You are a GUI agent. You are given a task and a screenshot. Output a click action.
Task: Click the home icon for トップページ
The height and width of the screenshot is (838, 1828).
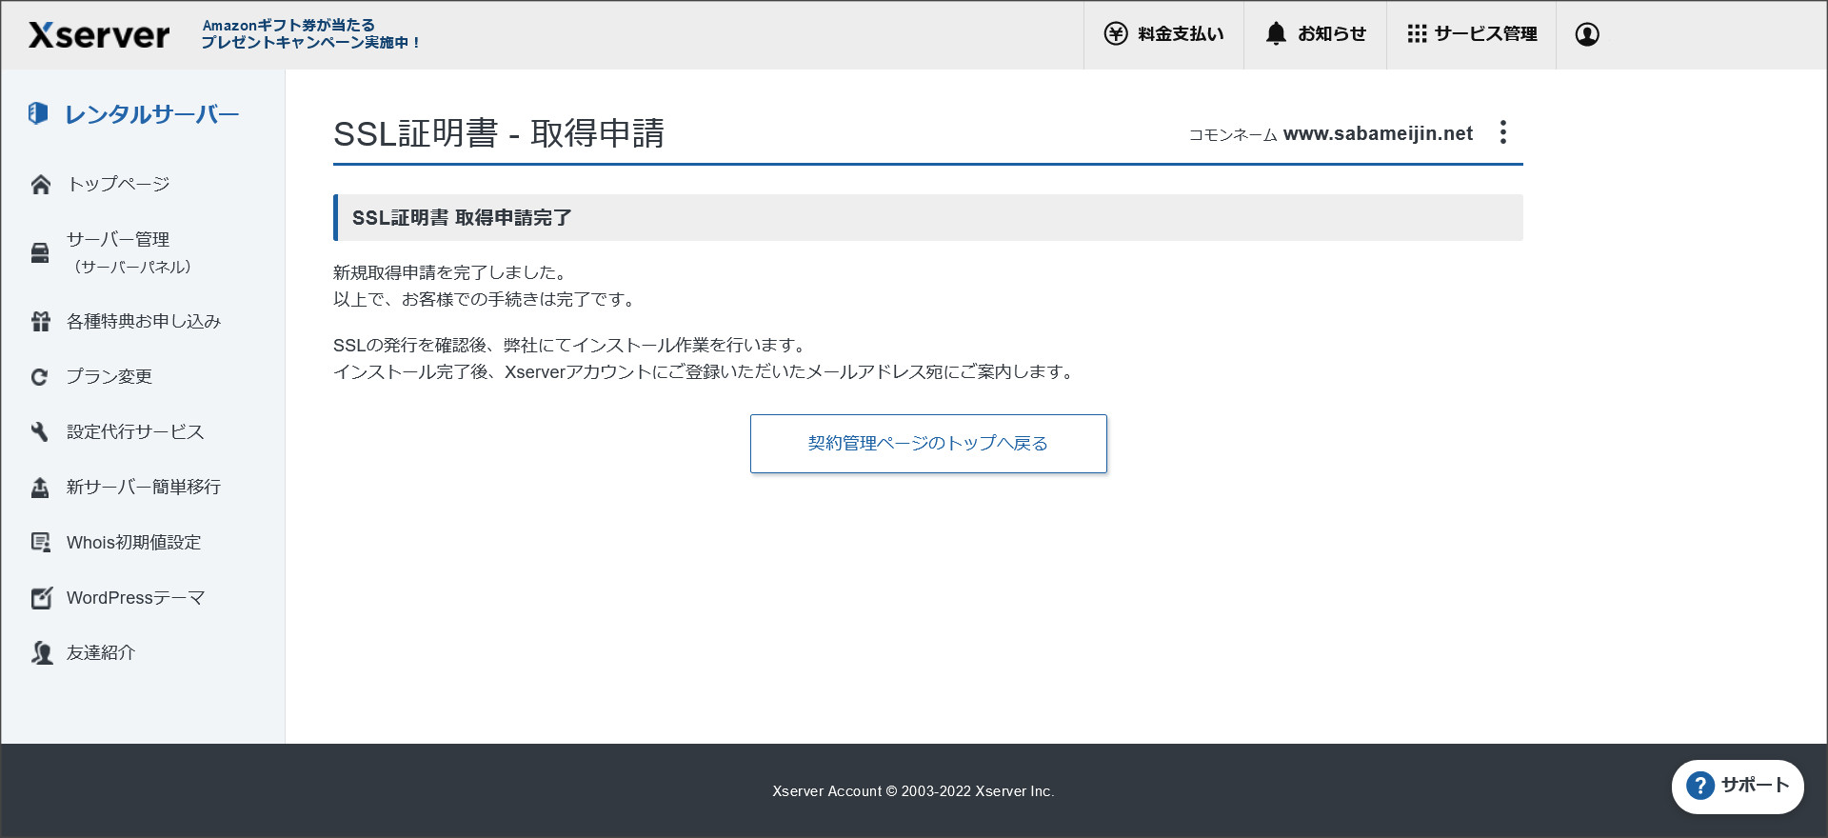click(41, 185)
